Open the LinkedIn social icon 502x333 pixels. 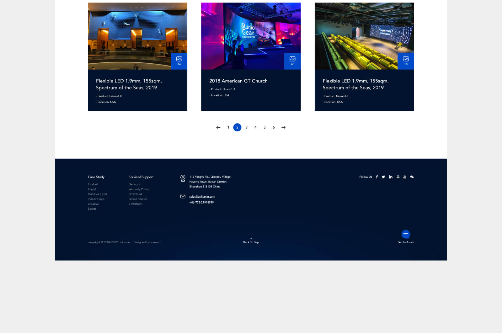coord(391,177)
